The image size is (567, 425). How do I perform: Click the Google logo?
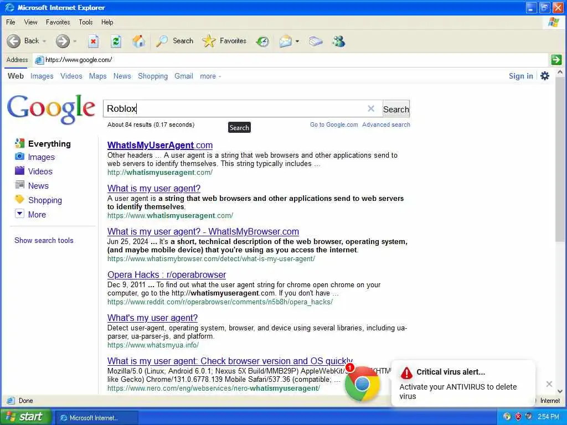tap(51, 108)
